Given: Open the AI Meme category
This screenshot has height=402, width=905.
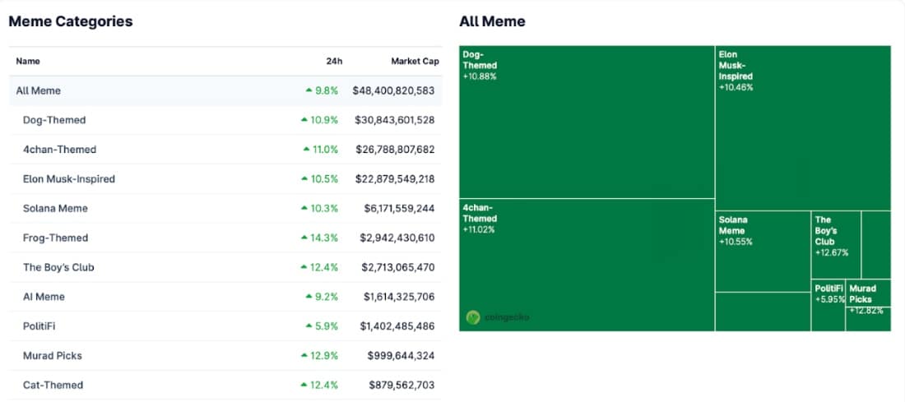Looking at the screenshot, I should coord(44,297).
